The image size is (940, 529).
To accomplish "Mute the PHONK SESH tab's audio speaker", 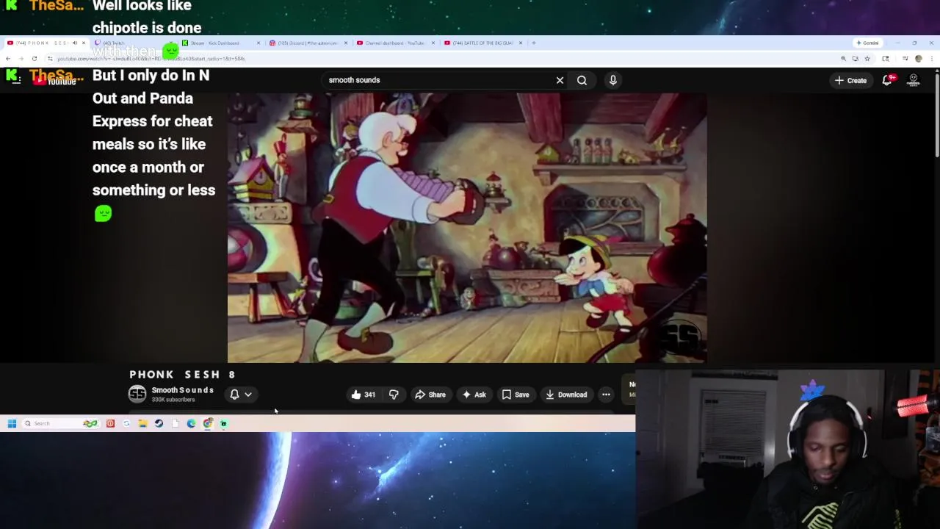I will (74, 43).
